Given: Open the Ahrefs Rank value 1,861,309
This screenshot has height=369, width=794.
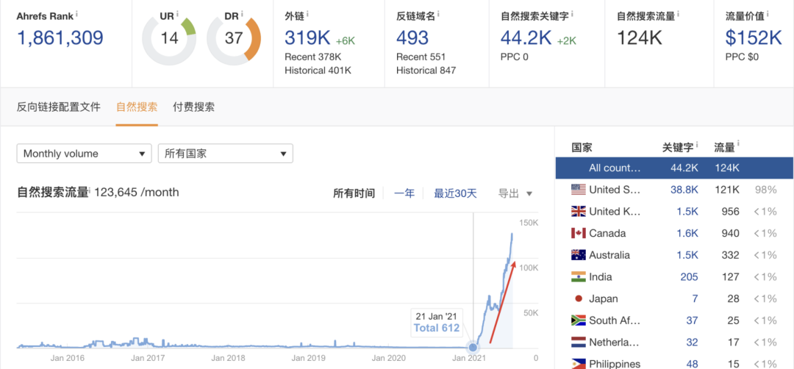Looking at the screenshot, I should (60, 38).
